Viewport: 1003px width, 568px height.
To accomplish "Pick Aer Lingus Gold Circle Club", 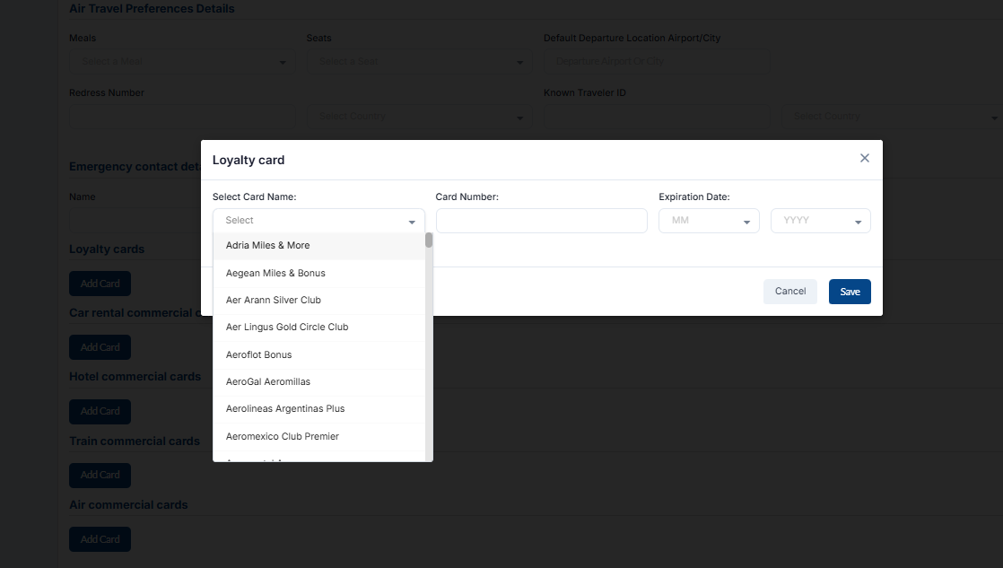I will [x=318, y=327].
